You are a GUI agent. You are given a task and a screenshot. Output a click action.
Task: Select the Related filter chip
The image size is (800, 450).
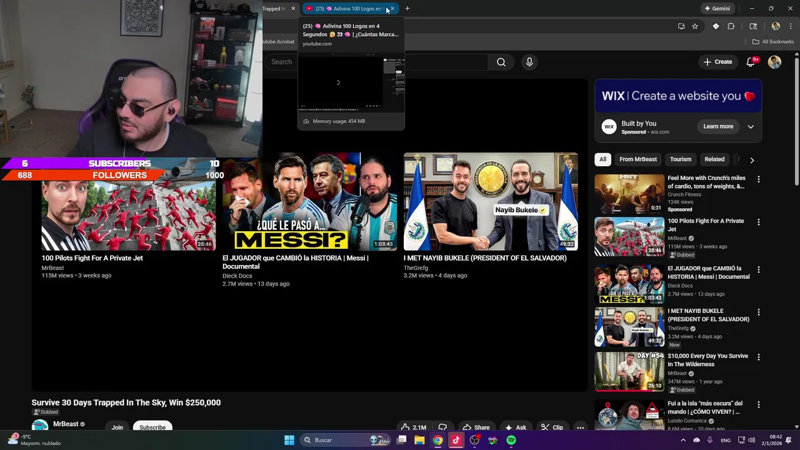tap(714, 159)
